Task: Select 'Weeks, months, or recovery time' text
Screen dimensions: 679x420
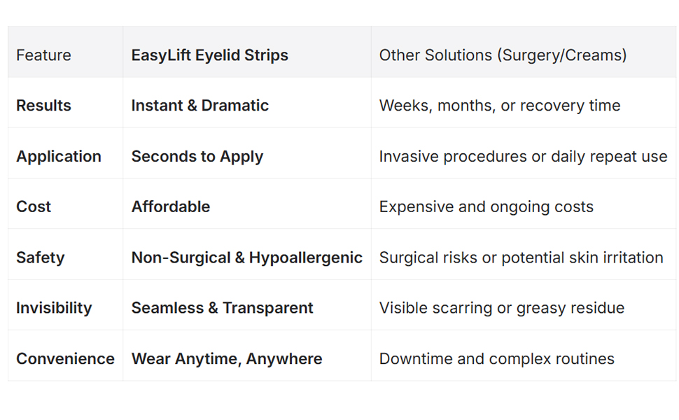Action: (499, 106)
